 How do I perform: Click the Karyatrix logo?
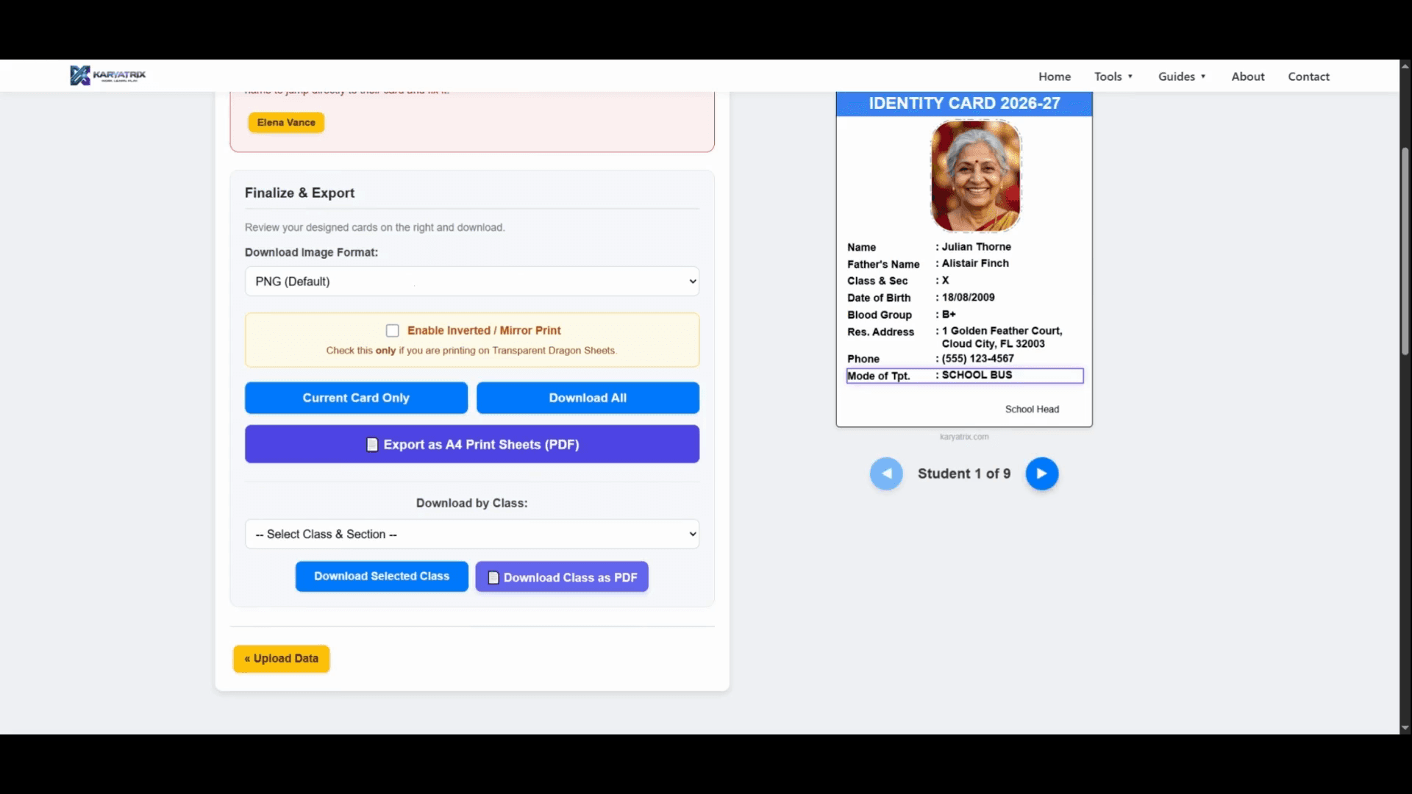tap(108, 75)
